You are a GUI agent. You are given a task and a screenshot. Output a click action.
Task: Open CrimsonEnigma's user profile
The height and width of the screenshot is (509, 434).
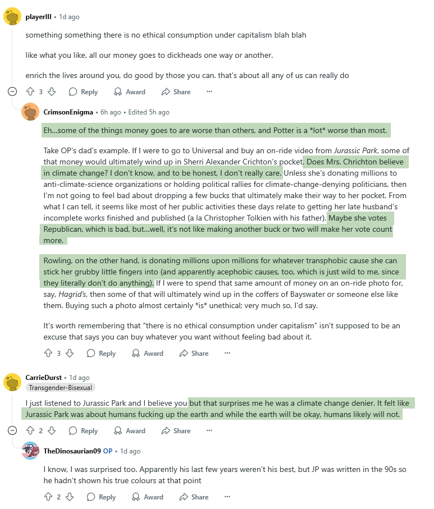[68, 112]
